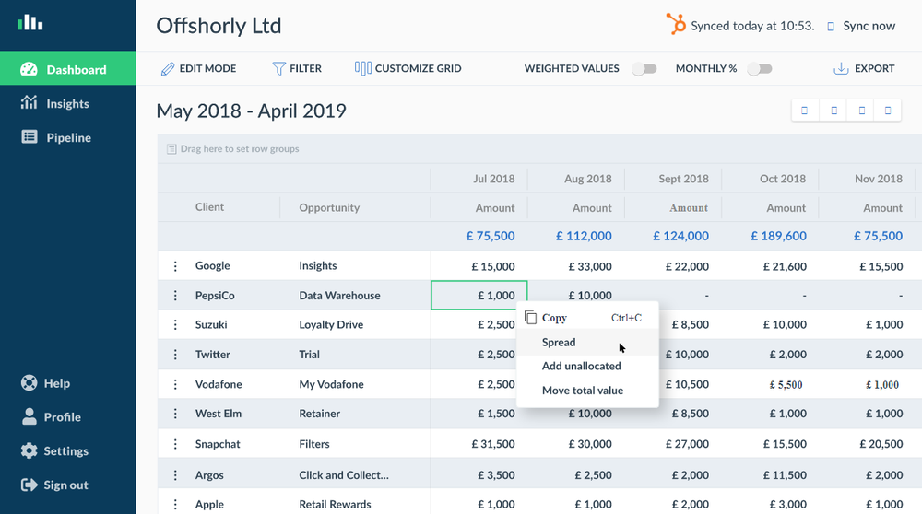Open the Snapchat row options menu
Screen dimensions: 922x514
[175, 444]
